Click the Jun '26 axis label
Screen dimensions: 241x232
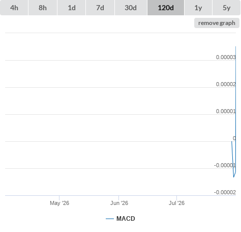point(119,203)
